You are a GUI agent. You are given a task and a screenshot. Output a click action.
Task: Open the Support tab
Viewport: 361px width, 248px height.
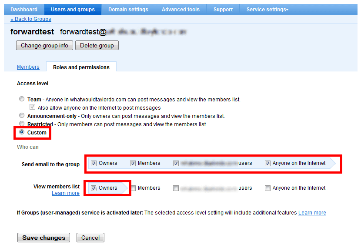tap(223, 9)
